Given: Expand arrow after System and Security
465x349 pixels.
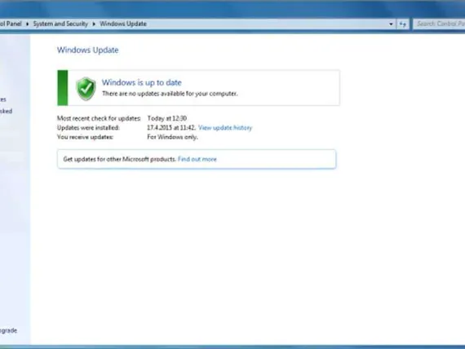Looking at the screenshot, I should [94, 24].
